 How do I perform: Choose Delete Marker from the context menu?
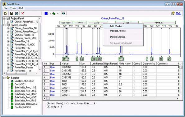(123, 37)
